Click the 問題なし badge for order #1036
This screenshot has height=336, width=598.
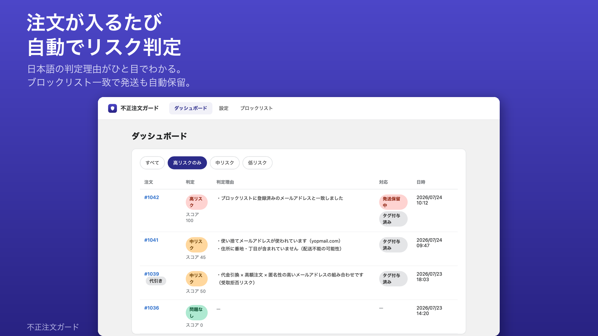pyautogui.click(x=197, y=312)
